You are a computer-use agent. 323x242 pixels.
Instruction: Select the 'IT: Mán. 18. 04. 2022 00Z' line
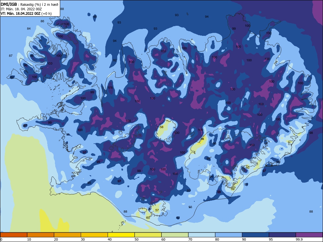coord(21,9)
